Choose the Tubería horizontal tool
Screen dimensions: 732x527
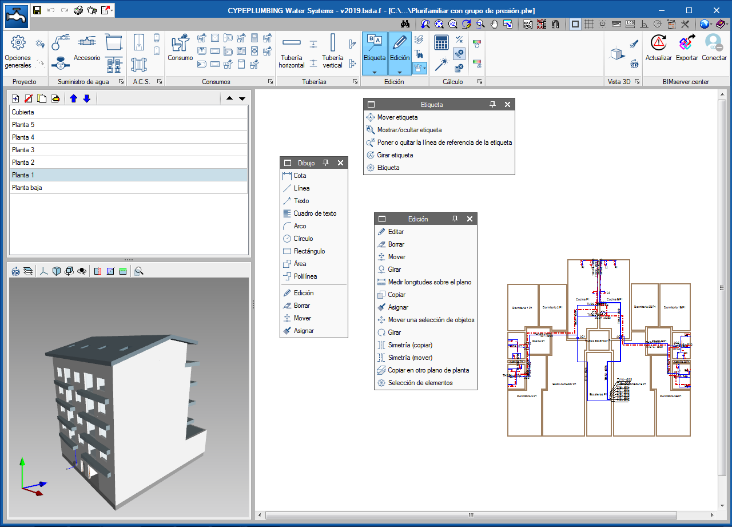point(292,53)
